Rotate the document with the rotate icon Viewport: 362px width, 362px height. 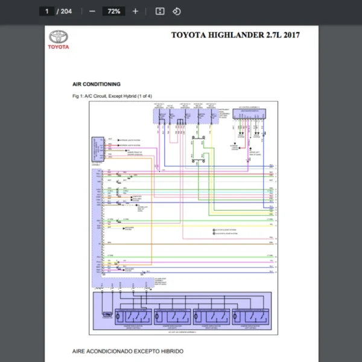click(x=177, y=11)
